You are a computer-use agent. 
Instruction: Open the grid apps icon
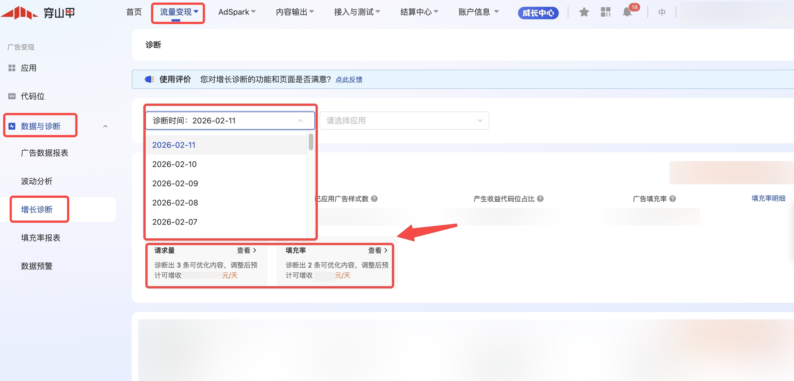tap(605, 12)
